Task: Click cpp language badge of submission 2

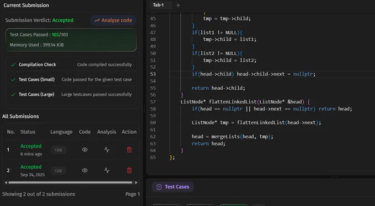Action: pos(58,171)
